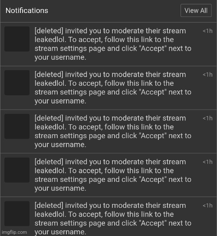217x236 pixels.
Task: Open the fourth moderate stream invite notification
Action: pos(108,175)
